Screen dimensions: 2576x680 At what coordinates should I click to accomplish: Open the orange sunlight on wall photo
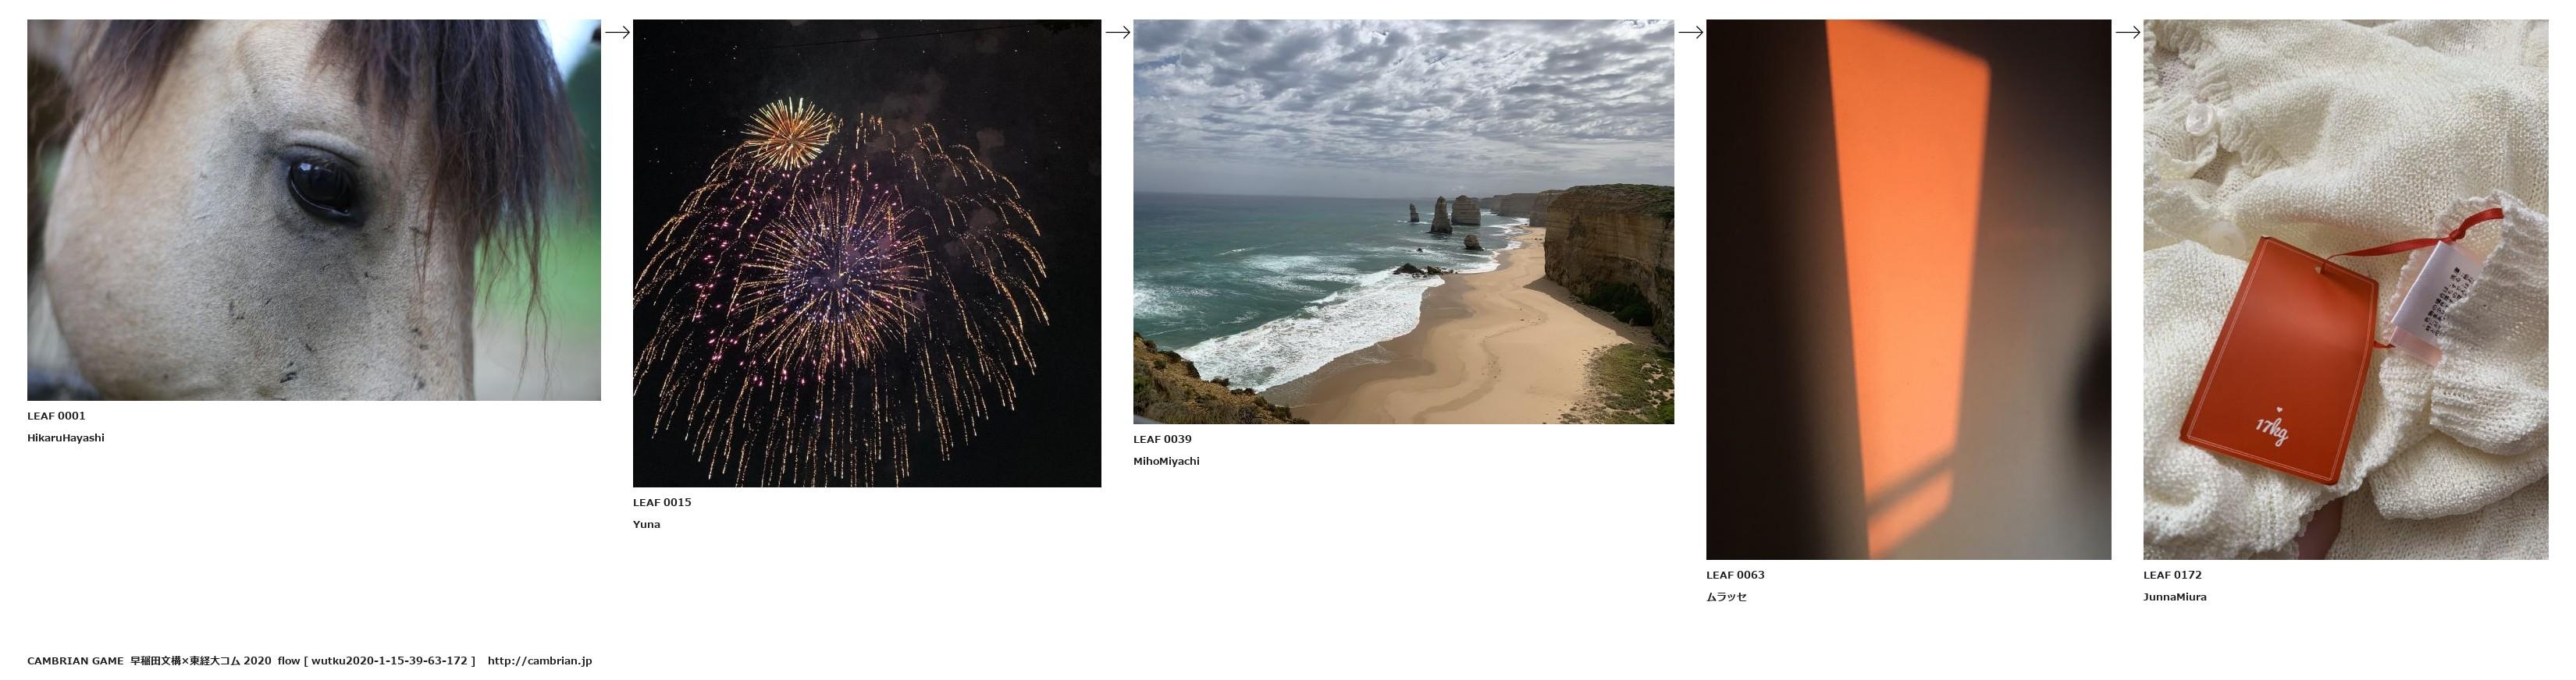click(x=1908, y=289)
